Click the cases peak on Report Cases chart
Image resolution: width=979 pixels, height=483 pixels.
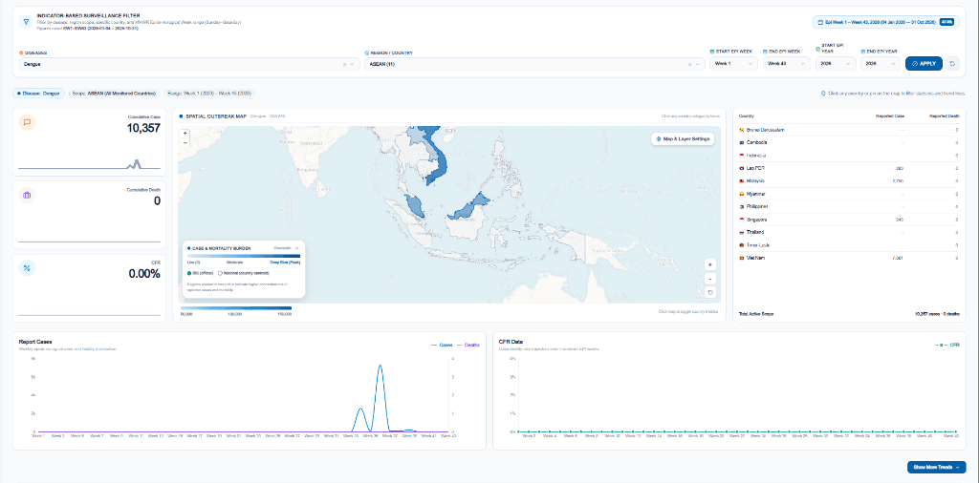(x=380, y=366)
